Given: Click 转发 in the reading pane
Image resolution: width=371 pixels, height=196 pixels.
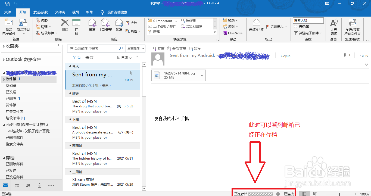Looking at the screenshot, I should 195,49.
